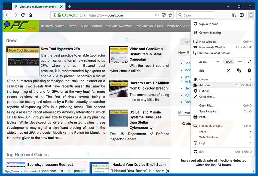Read Hackers Earn 1.7 Million article

point(149,85)
